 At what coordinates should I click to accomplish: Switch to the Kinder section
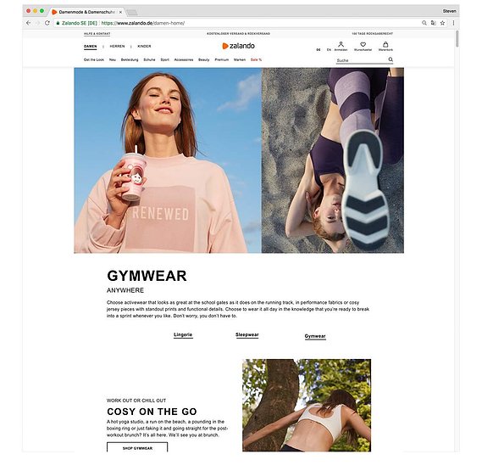tap(144, 46)
